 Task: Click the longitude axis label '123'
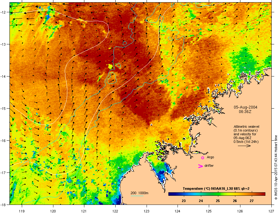[147, 211]
